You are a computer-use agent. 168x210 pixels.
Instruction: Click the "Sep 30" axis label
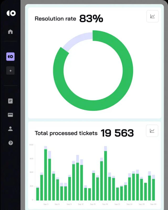153,204
